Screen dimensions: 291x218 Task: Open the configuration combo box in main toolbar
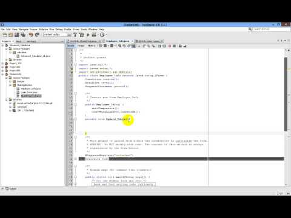57,35
